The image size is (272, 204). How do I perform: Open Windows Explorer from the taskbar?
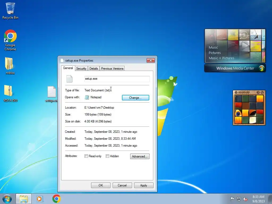coord(24,199)
